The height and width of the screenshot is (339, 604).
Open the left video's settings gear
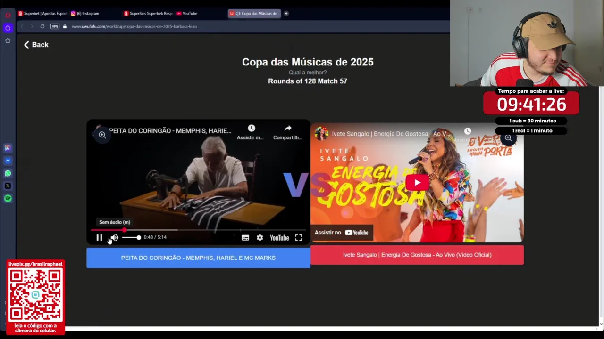click(260, 238)
